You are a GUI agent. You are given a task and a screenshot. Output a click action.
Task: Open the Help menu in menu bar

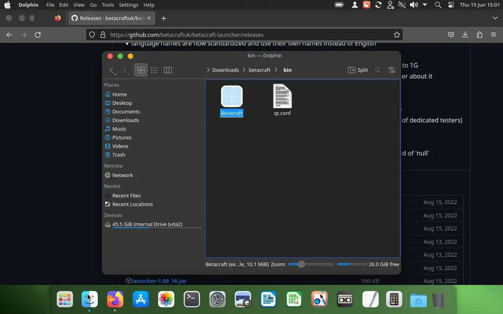(149, 5)
